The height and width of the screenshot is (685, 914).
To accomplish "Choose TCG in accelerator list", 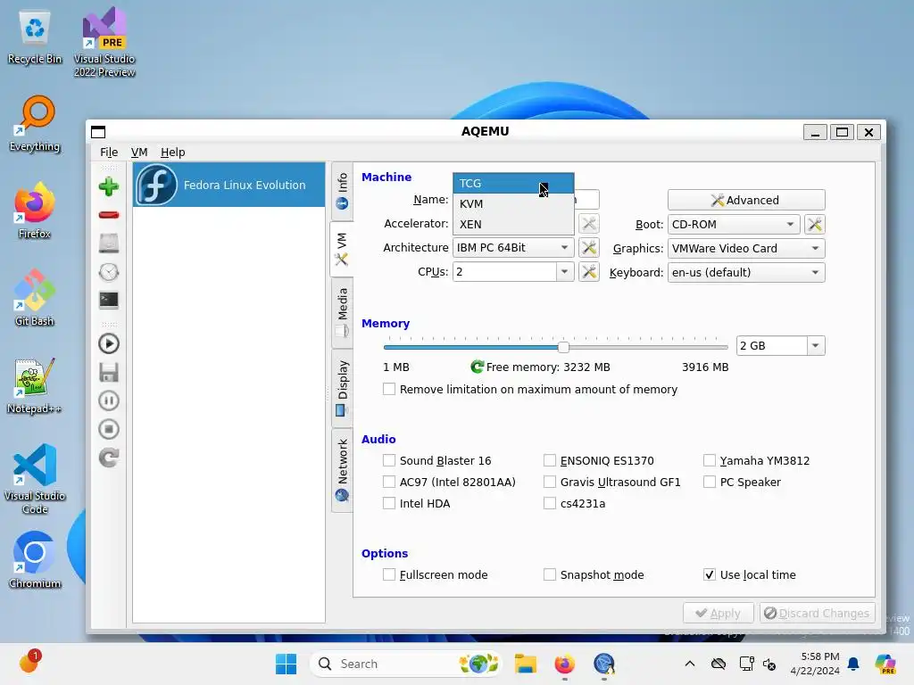I will pyautogui.click(x=513, y=184).
